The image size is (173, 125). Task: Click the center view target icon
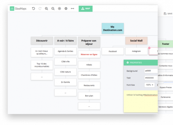click(60, 9)
